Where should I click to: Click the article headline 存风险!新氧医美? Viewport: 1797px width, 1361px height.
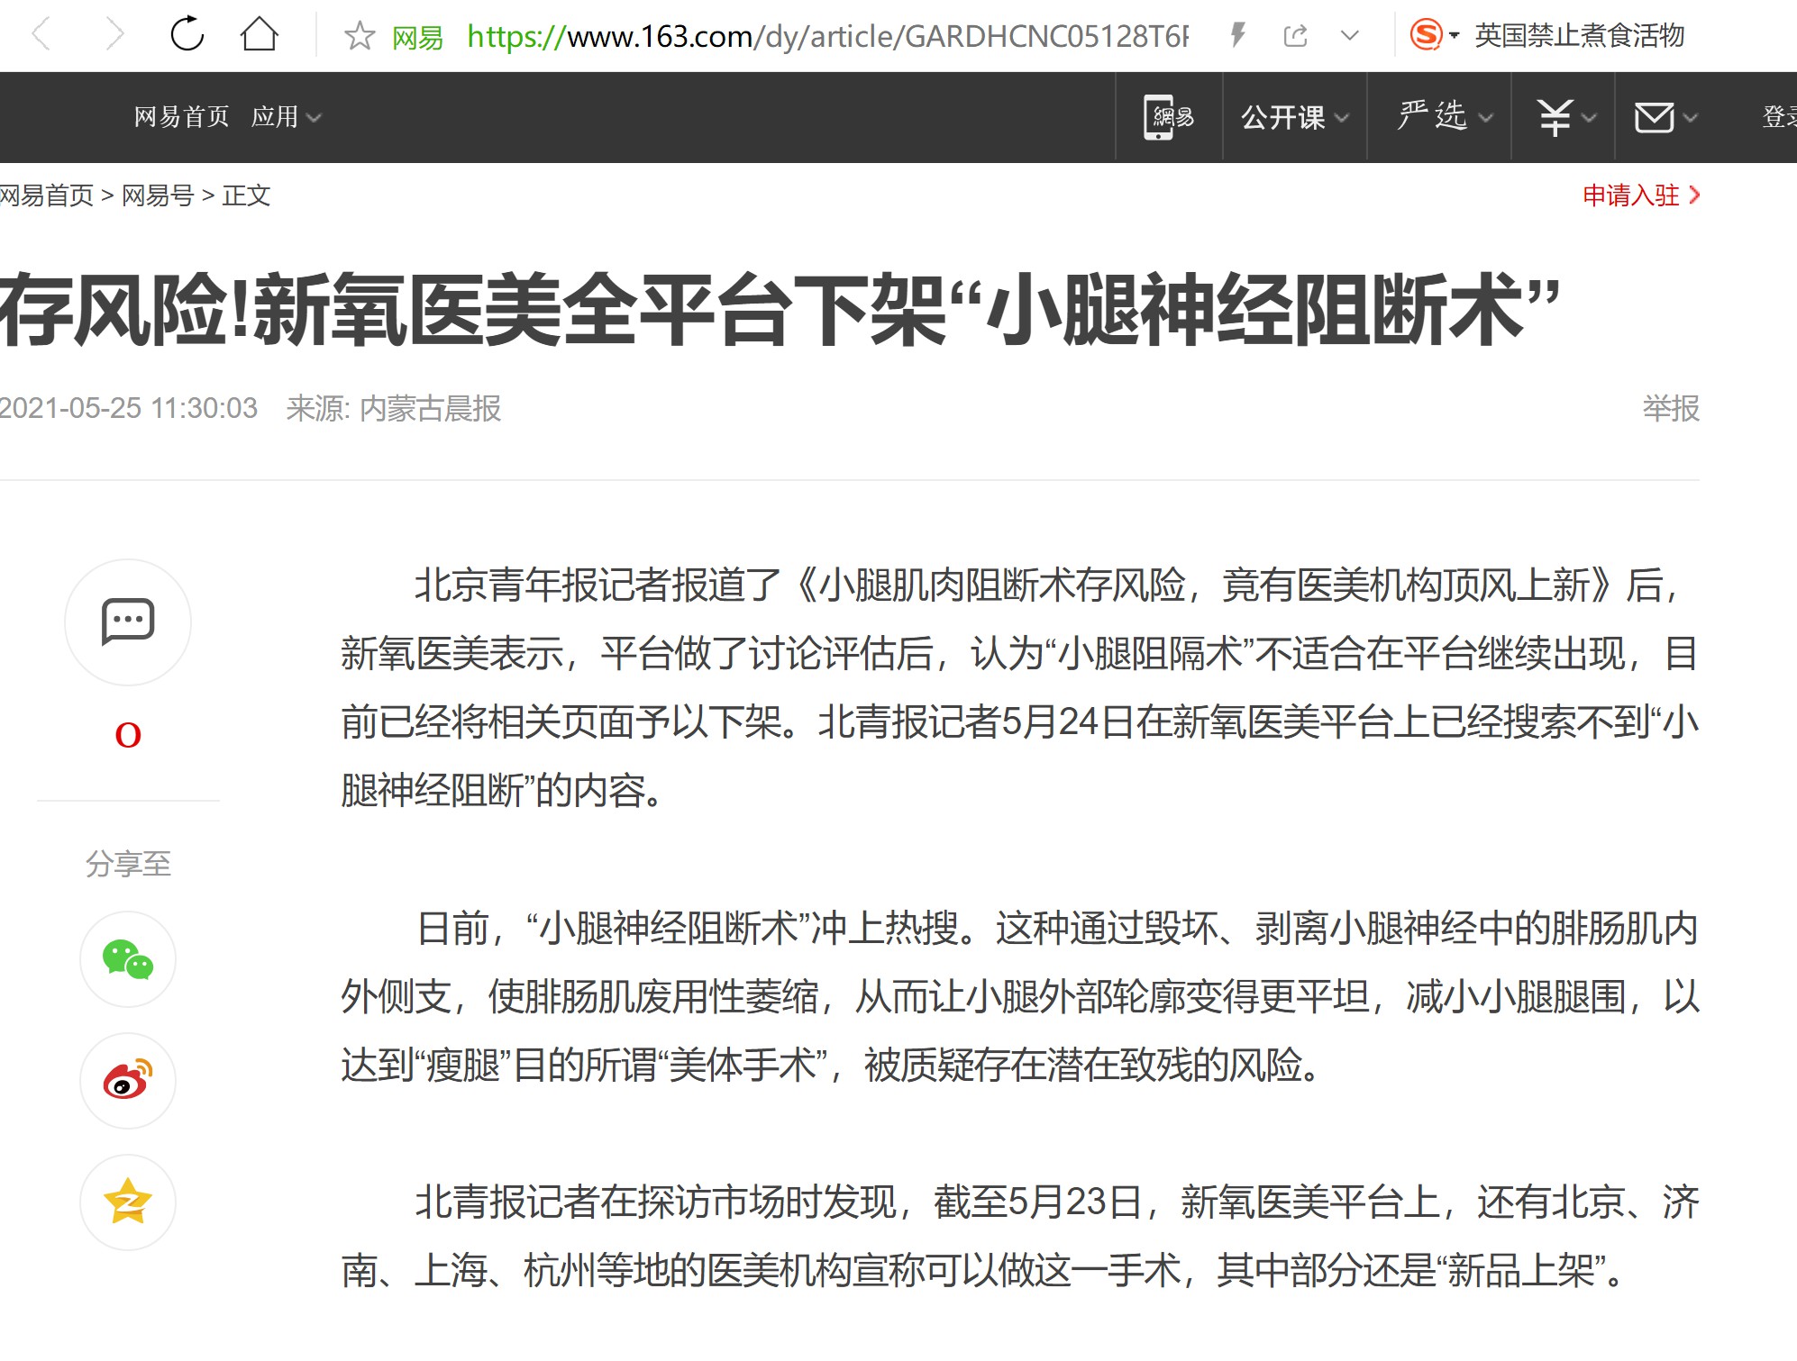(x=779, y=311)
